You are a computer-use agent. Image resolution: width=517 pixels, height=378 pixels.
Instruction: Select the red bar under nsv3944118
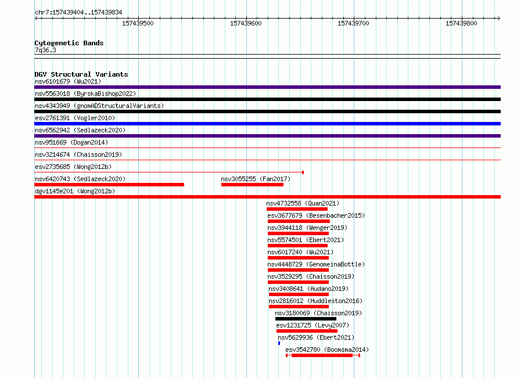[298, 233]
